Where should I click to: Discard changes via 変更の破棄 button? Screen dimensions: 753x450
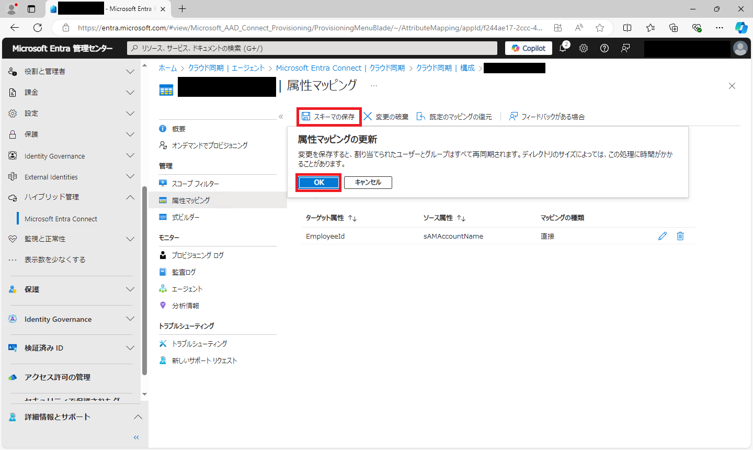[x=386, y=117]
